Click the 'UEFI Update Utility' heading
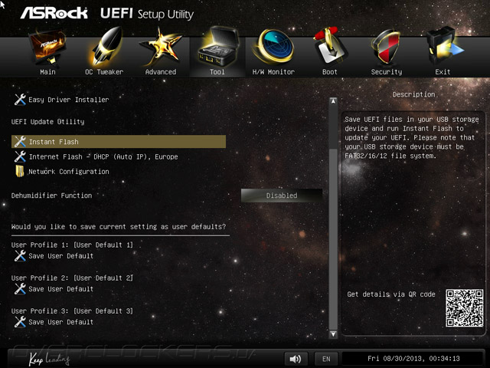Image resolution: width=490 pixels, height=368 pixels. click(x=47, y=122)
